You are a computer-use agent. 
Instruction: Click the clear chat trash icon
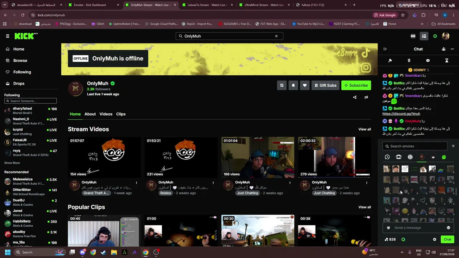pyautogui.click(x=409, y=61)
